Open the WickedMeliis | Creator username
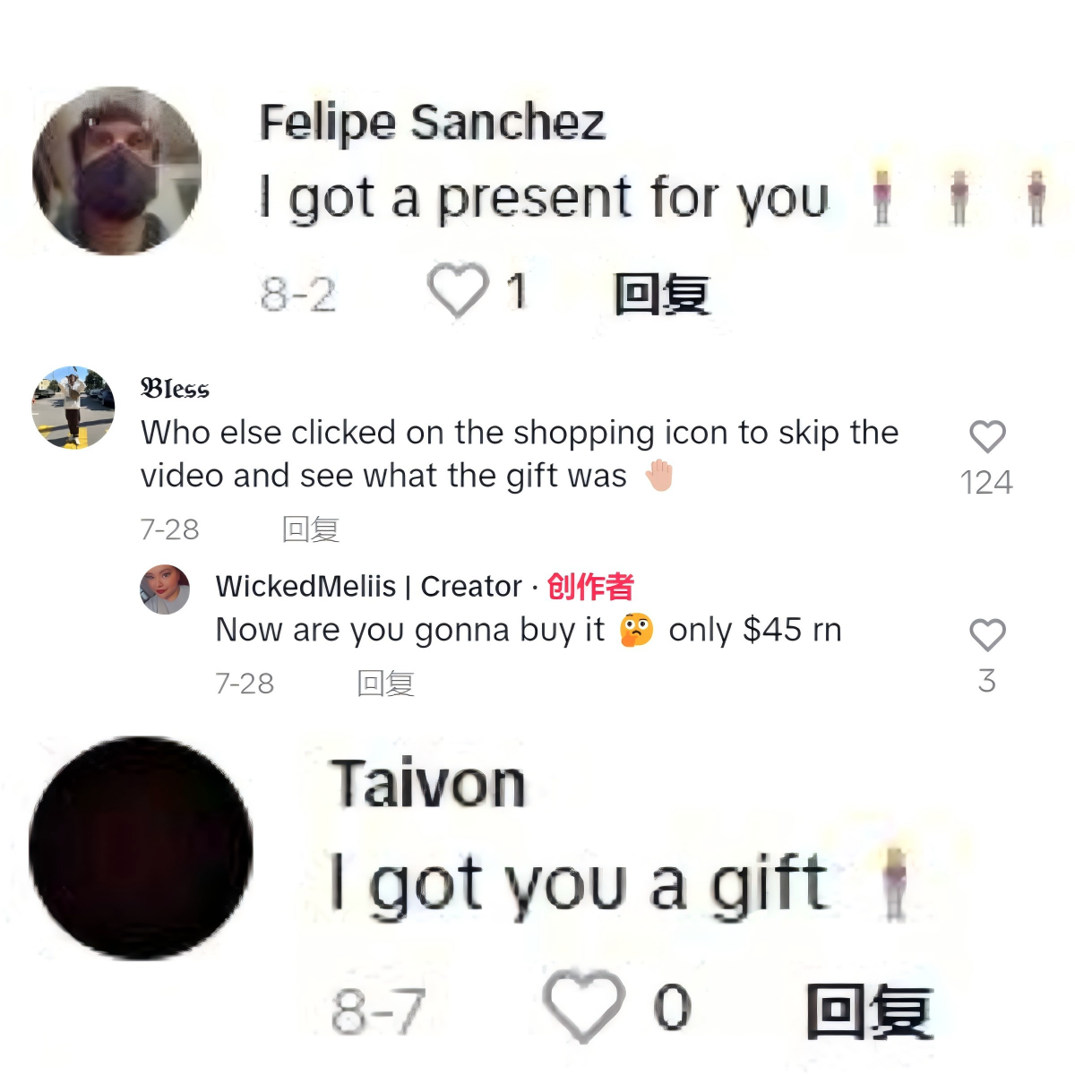1075x1075 pixels. 369,586
